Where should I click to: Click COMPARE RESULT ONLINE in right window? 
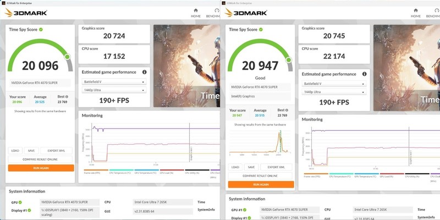(x=260, y=176)
